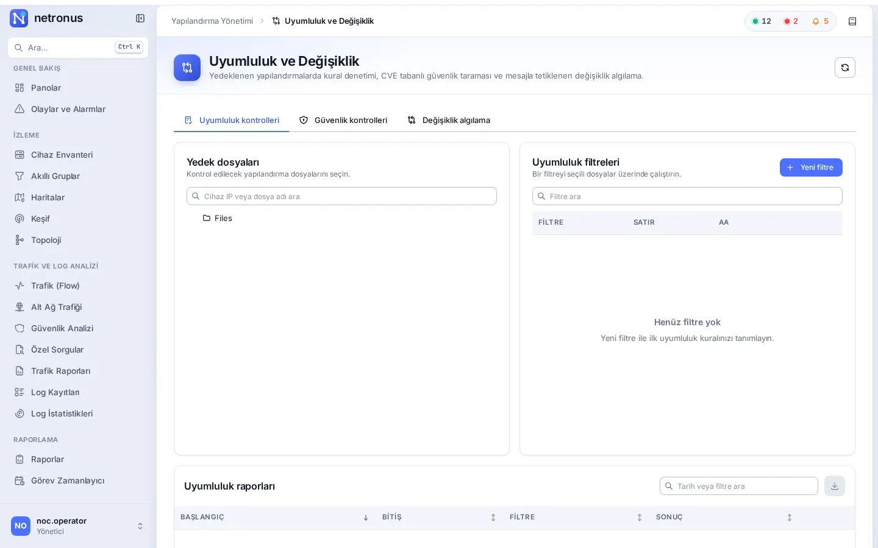Switch to the Güvenlik kontrolleri tab

click(x=343, y=120)
